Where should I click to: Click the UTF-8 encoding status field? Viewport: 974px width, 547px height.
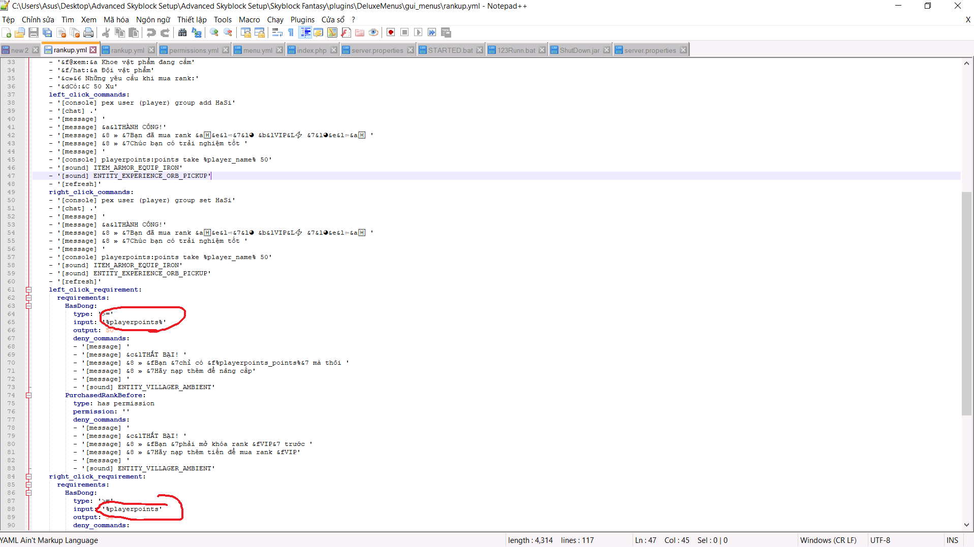tap(880, 540)
